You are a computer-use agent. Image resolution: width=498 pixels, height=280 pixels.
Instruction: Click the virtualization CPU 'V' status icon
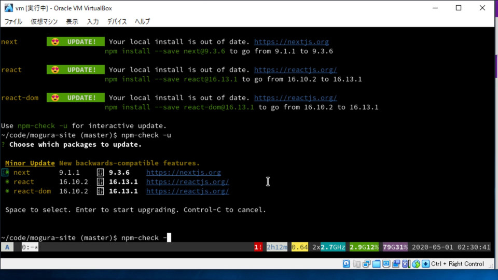point(406,264)
